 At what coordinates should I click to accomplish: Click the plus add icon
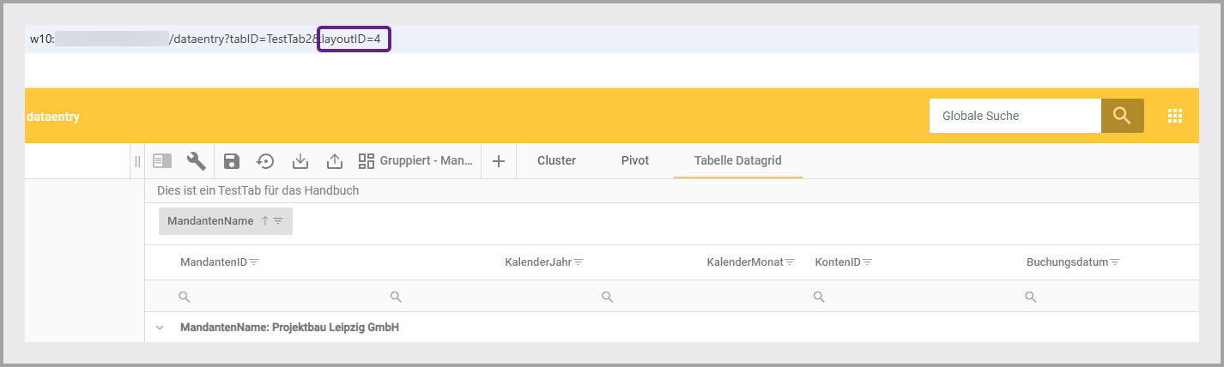pos(498,161)
